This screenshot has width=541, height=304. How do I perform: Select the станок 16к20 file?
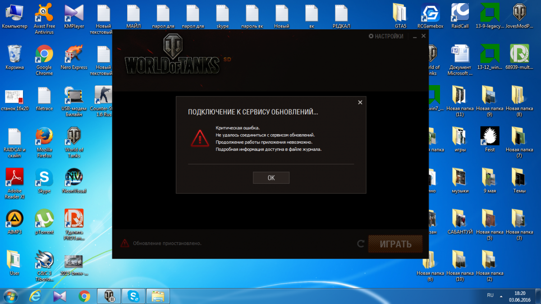click(x=15, y=99)
